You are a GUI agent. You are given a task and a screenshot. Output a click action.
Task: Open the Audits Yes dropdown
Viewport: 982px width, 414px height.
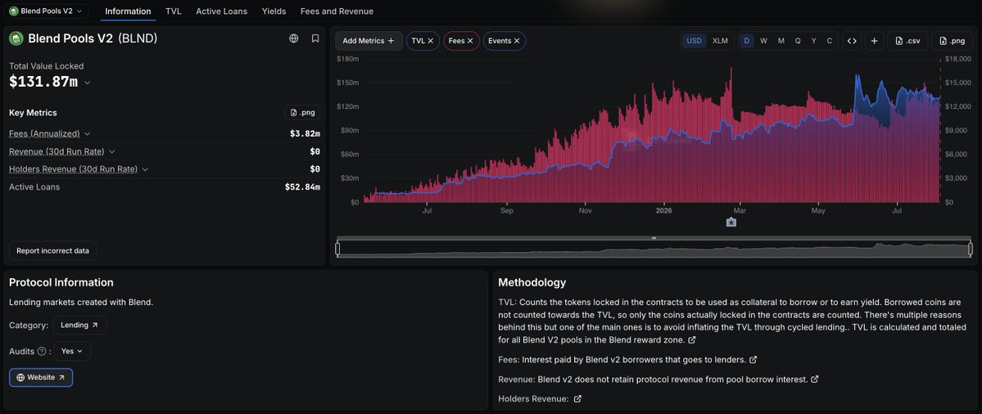click(72, 352)
